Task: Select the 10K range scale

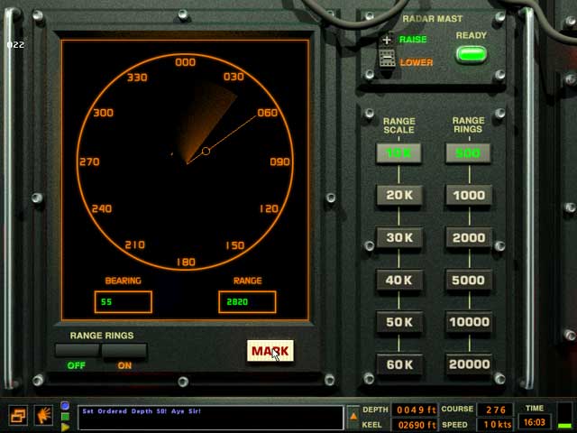Action: point(398,153)
